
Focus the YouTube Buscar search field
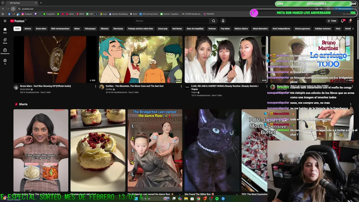coord(172,21)
